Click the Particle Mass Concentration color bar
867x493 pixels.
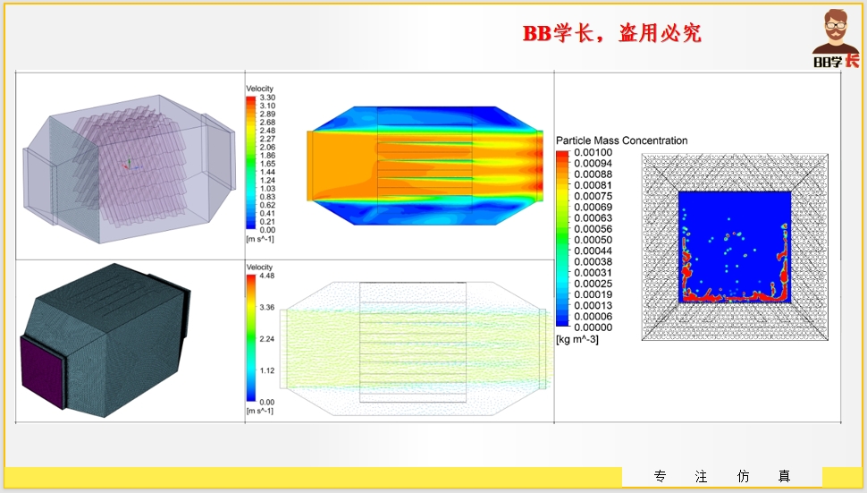(562, 239)
